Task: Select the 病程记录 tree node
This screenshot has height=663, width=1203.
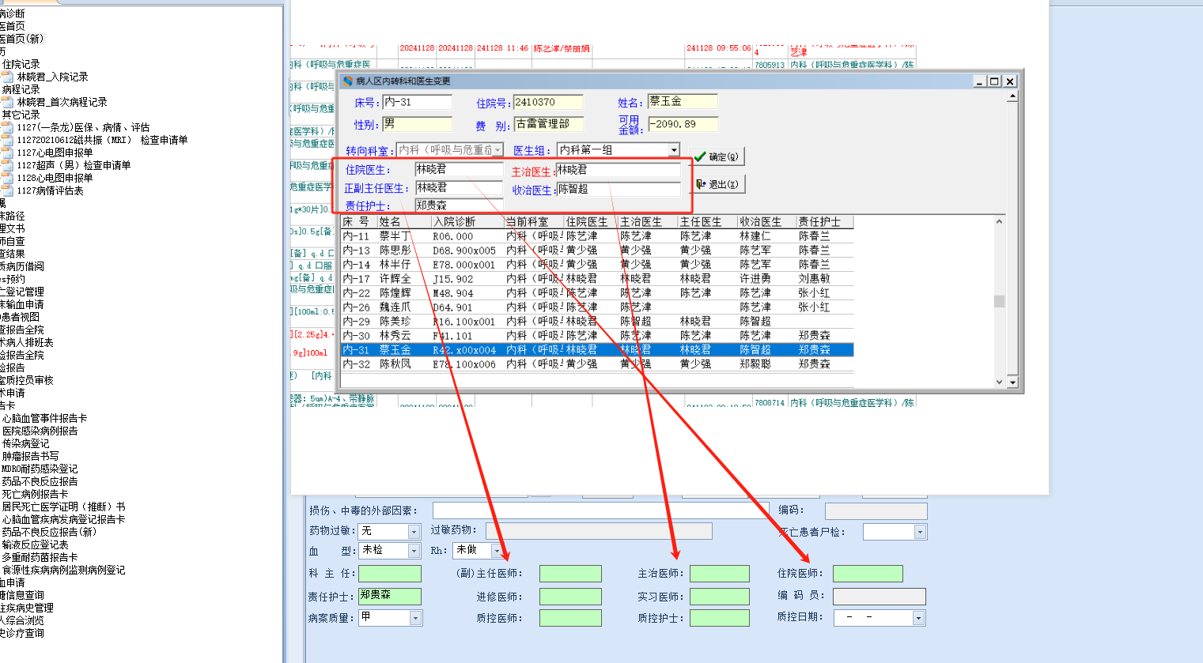Action: click(x=21, y=89)
